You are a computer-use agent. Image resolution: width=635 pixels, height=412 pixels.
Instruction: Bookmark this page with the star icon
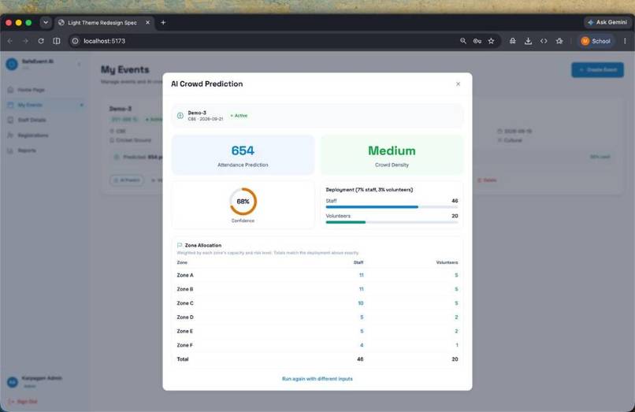(491, 41)
